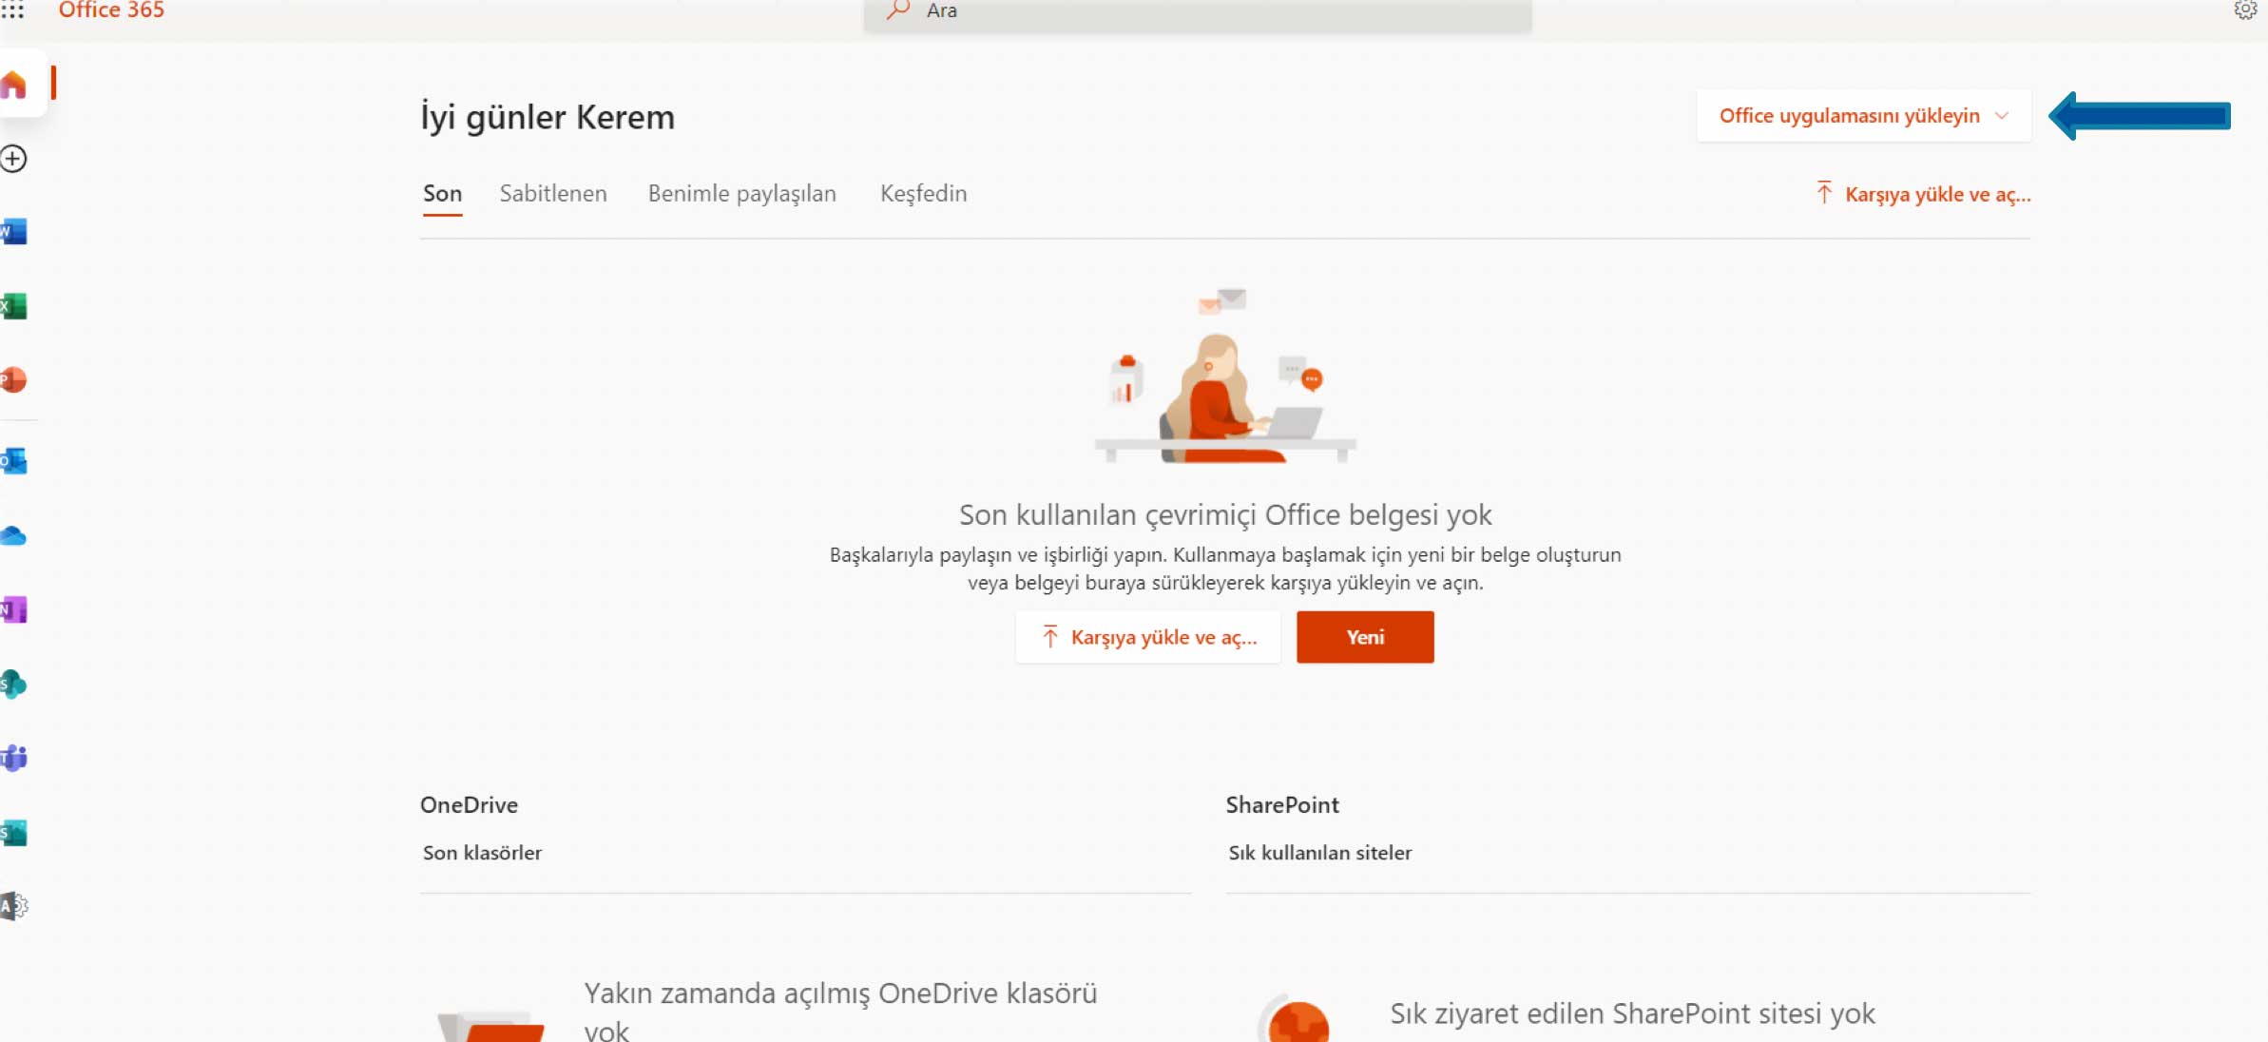Click Karşıya yükle ve aç button beside Yeni

1148,637
